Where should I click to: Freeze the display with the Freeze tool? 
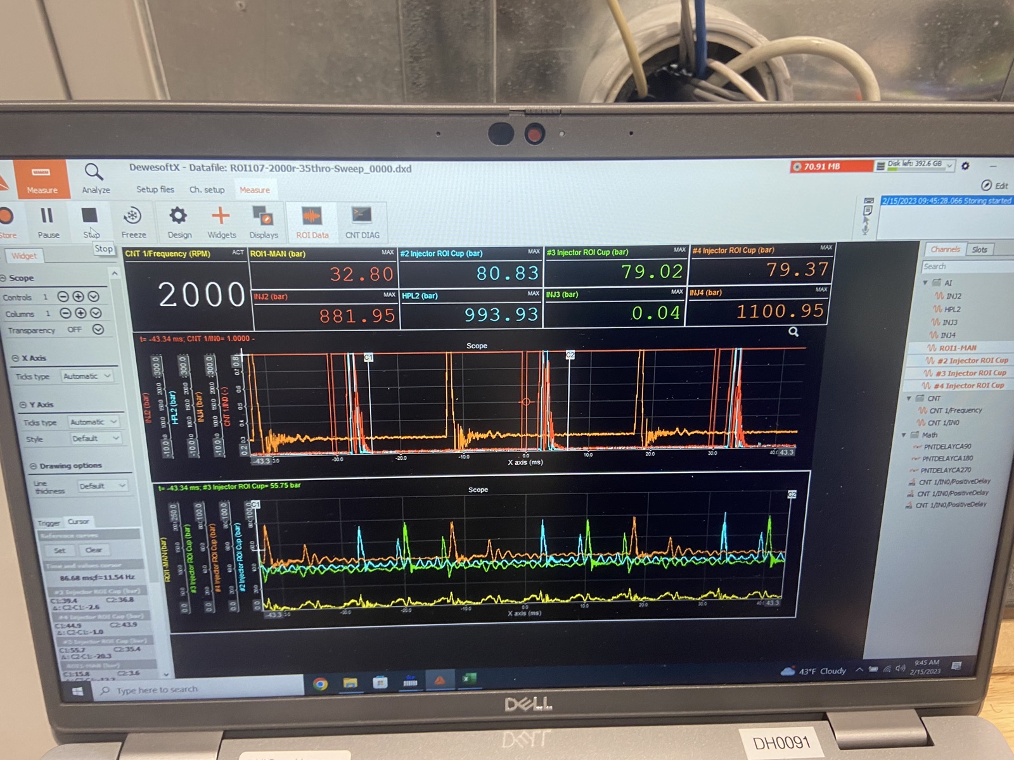point(133,222)
